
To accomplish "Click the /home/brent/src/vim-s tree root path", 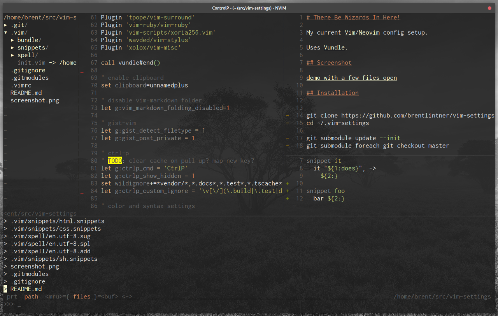I will 40,18.
